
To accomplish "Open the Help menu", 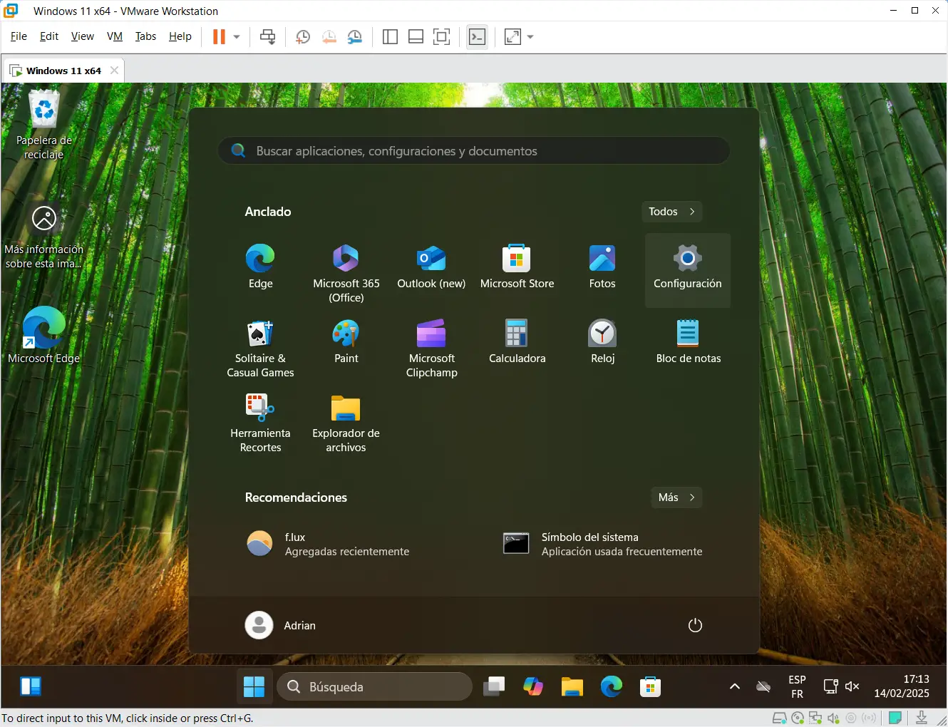I will click(180, 36).
